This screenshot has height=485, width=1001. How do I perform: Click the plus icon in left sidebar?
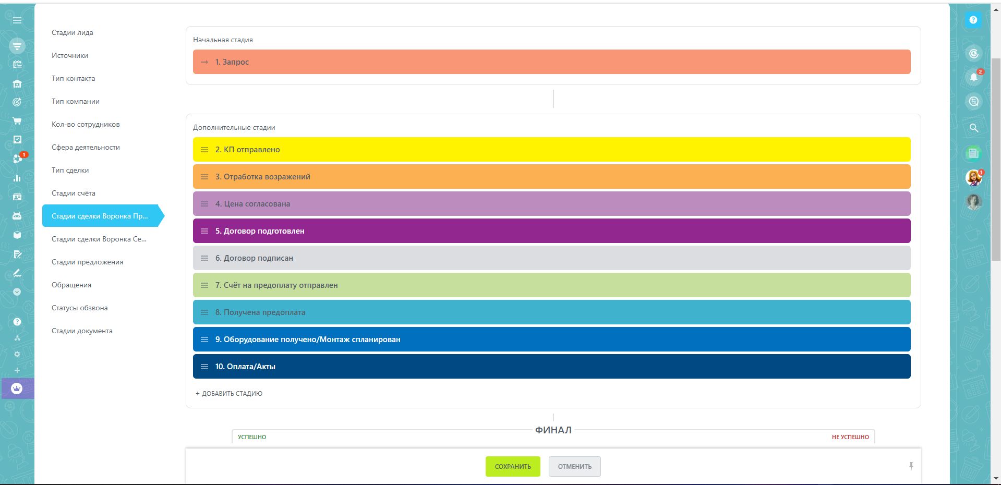17,370
